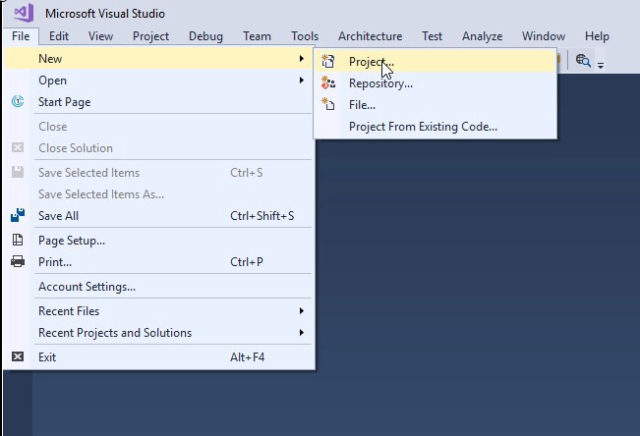Click the Start Page icon

18,101
